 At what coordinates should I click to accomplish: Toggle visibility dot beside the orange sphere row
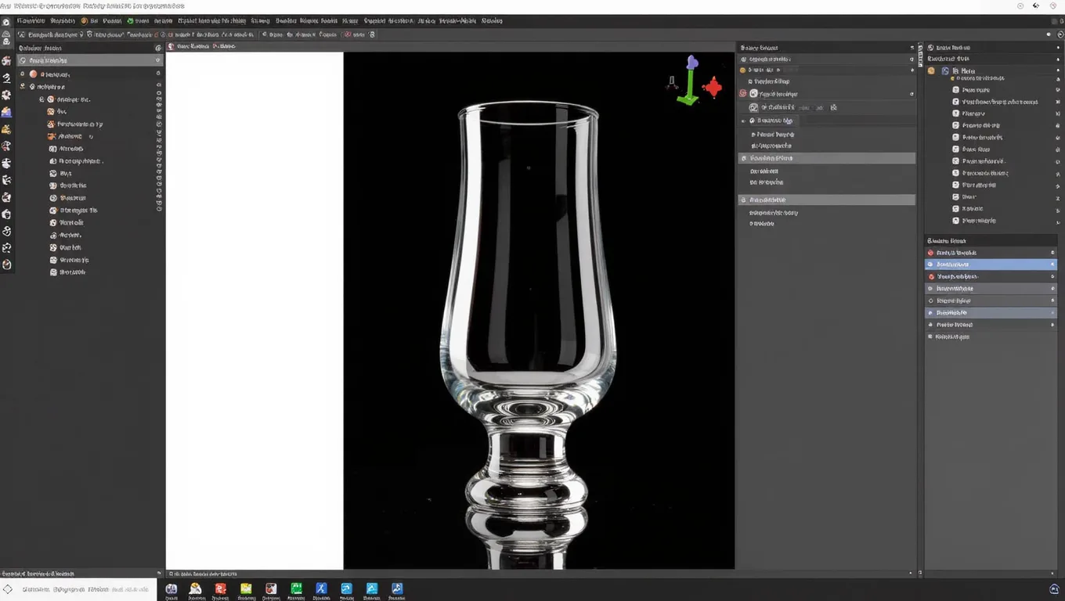click(x=158, y=74)
